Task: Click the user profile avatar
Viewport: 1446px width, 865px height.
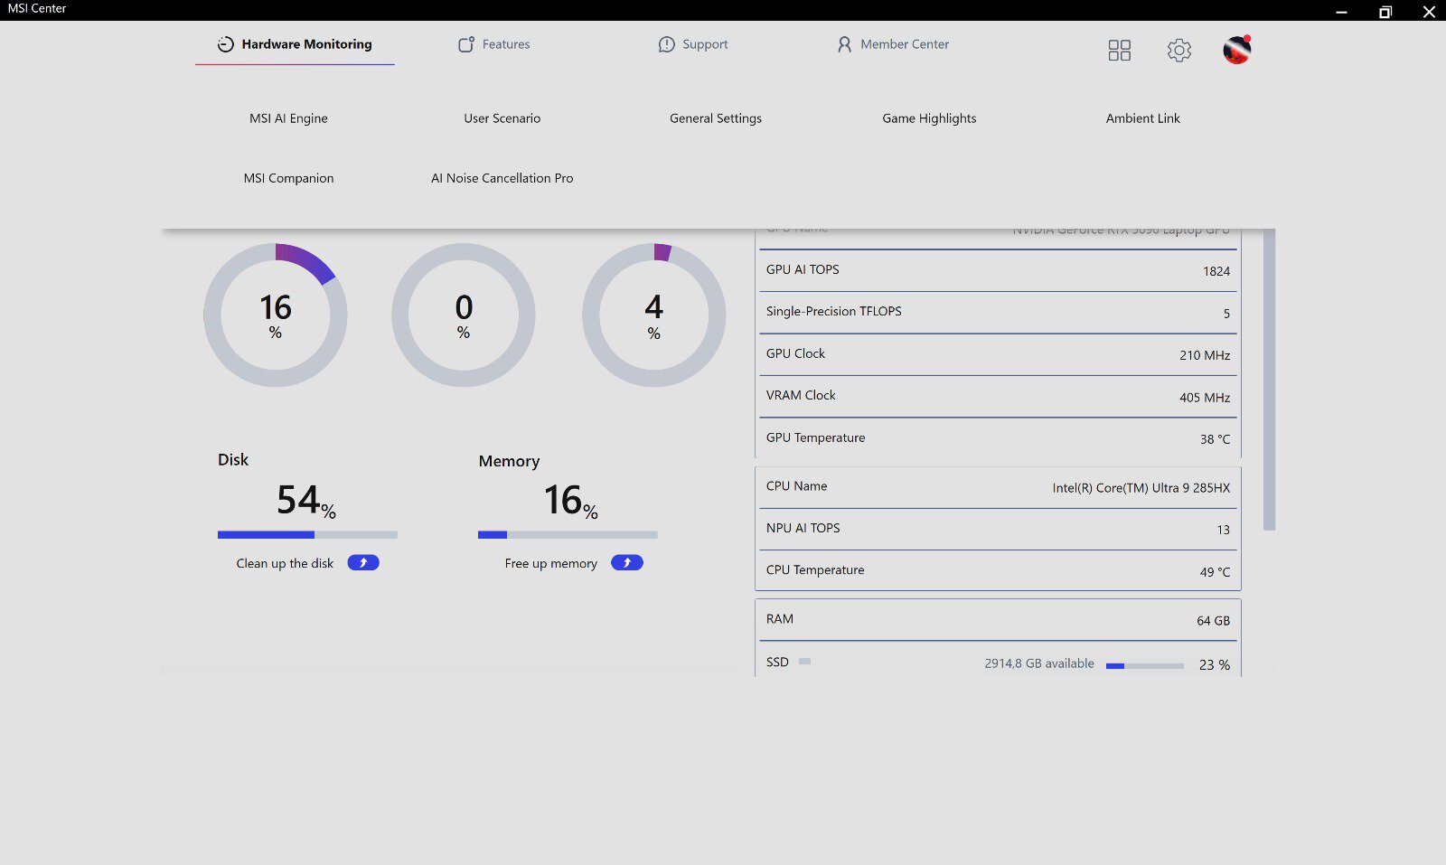Action: point(1237,50)
